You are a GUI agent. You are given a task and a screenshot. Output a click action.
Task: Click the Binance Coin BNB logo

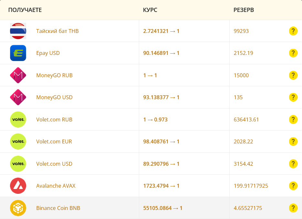pos(18,208)
